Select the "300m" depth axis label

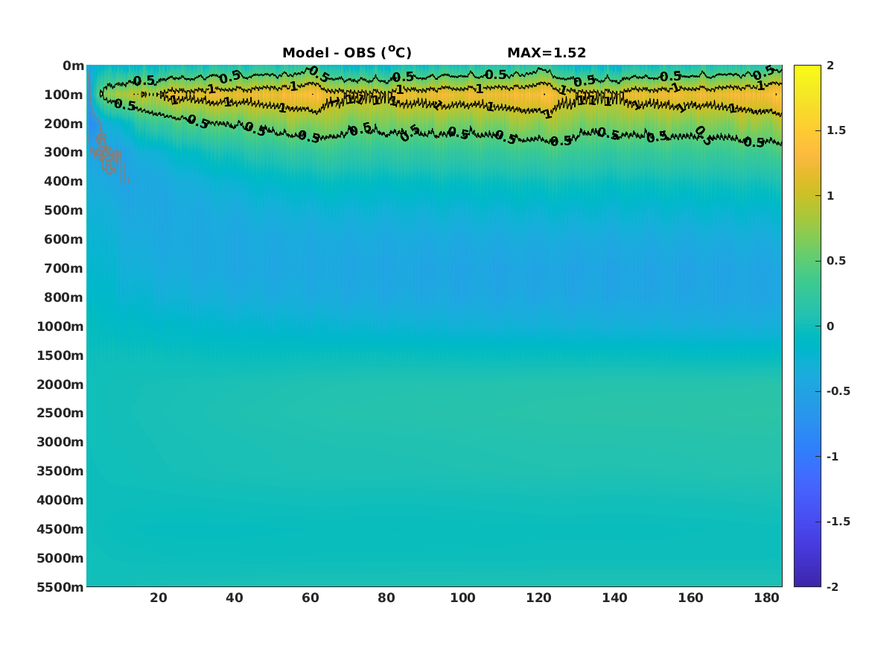tap(64, 153)
